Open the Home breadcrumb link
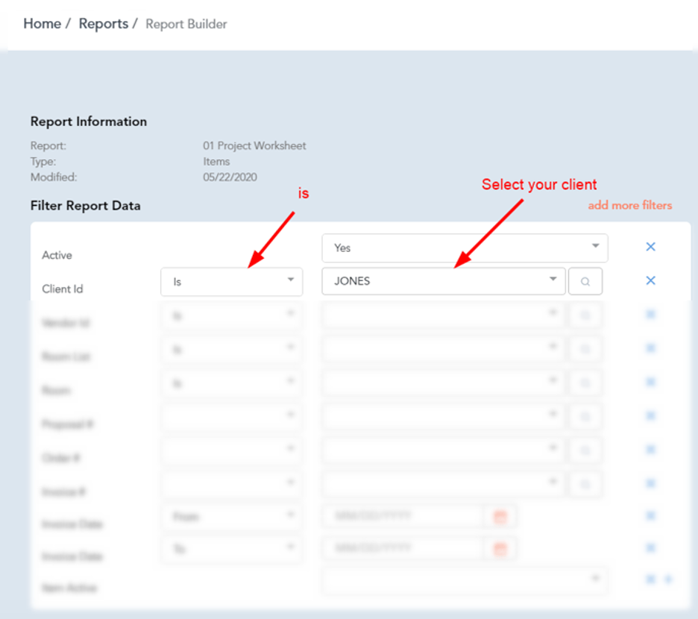 point(42,24)
